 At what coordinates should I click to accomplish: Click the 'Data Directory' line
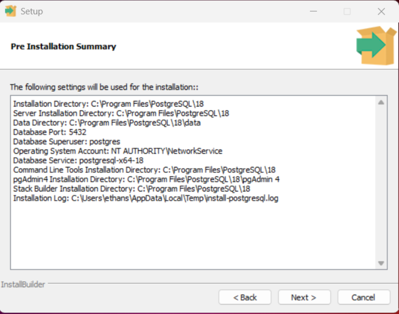click(107, 122)
